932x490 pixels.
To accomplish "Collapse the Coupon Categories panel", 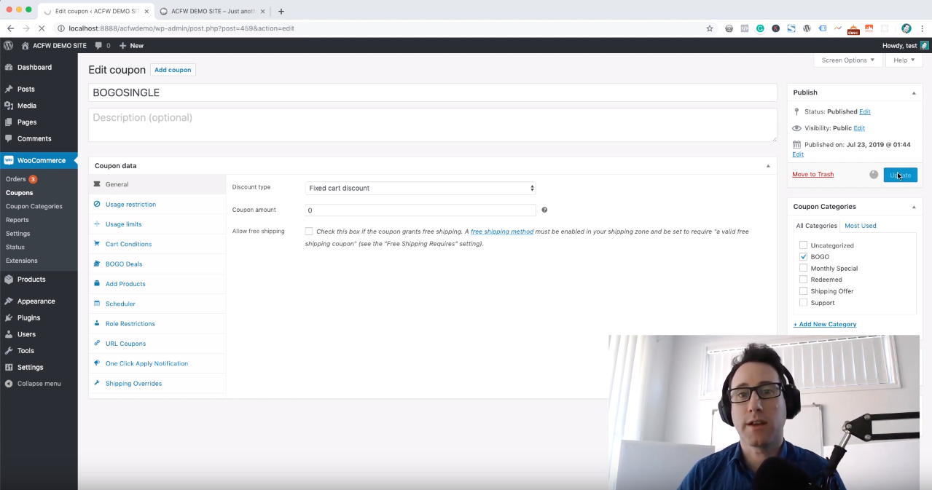I will click(913, 207).
